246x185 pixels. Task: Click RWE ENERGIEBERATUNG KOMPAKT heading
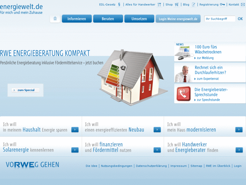(45, 53)
